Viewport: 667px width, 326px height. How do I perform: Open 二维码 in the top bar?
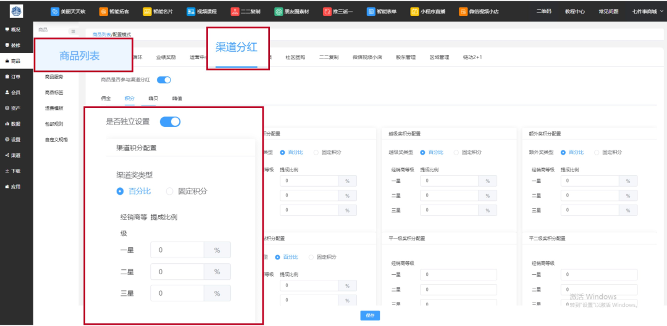(543, 12)
